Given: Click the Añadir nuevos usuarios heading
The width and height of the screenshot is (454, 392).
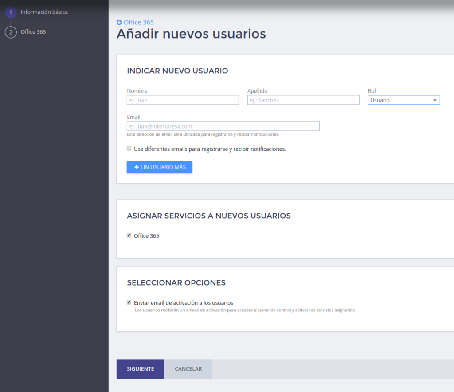Looking at the screenshot, I should click(x=191, y=34).
